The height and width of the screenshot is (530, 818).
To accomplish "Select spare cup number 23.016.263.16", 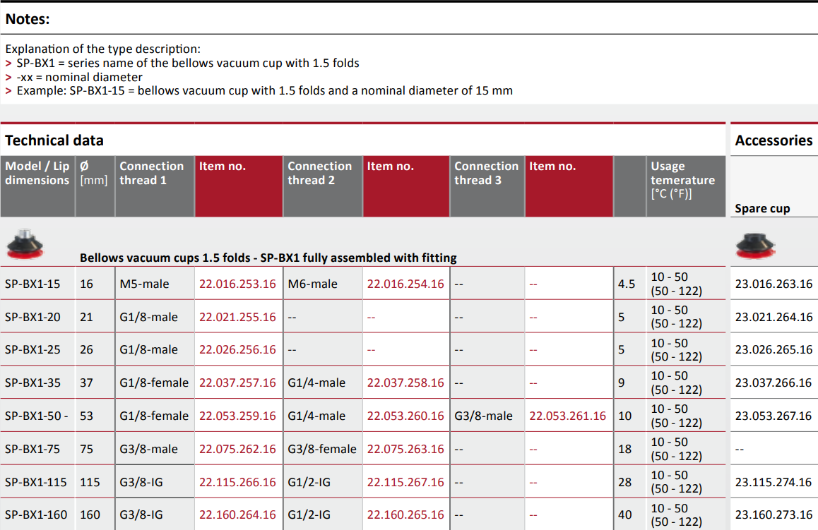I will pyautogui.click(x=773, y=284).
